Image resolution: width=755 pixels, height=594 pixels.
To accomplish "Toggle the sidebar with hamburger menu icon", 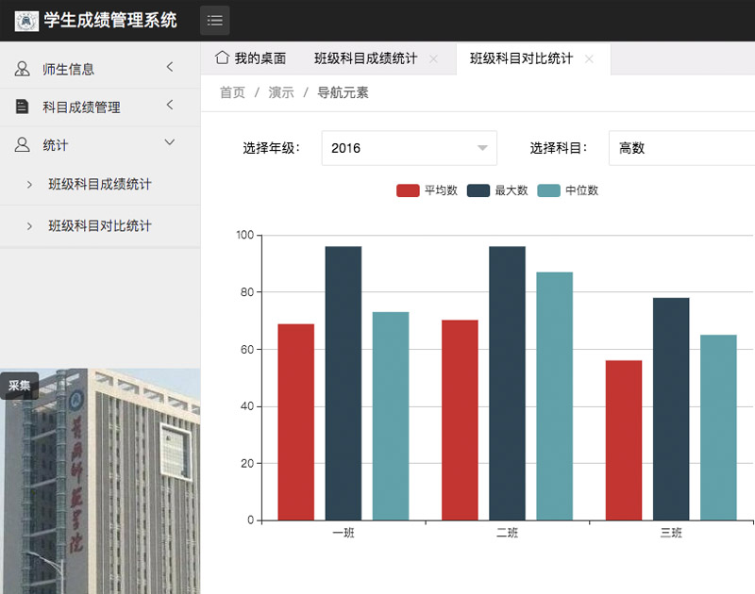I will coord(214,21).
